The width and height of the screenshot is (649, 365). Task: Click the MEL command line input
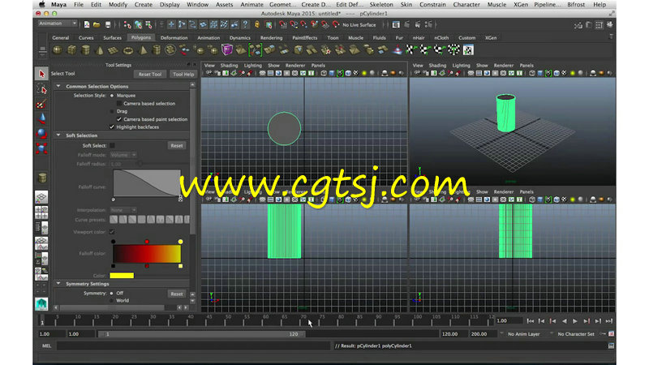click(193, 346)
